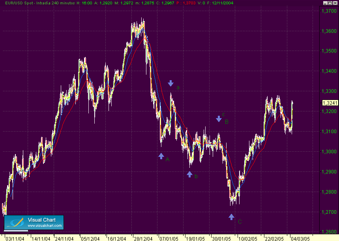Image resolution: width=339 pixels, height=241 pixels.
Task: Click the 28/12/04 date on time axis
Action: (143, 239)
